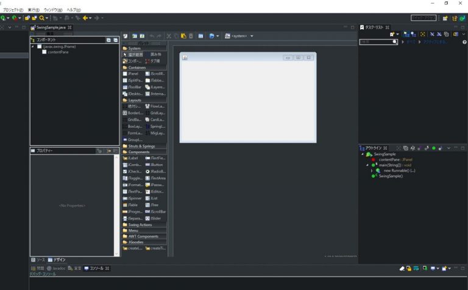The width and height of the screenshot is (468, 290).
Task: Open the 実行(R) menu
Action: coord(34,10)
